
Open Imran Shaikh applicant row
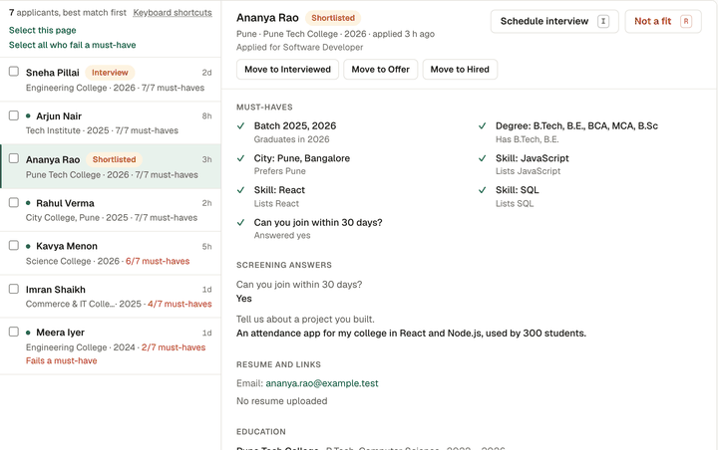point(111,297)
